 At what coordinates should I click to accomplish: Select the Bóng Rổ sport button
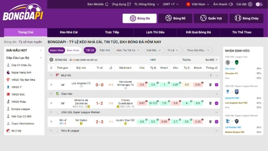click(x=175, y=18)
